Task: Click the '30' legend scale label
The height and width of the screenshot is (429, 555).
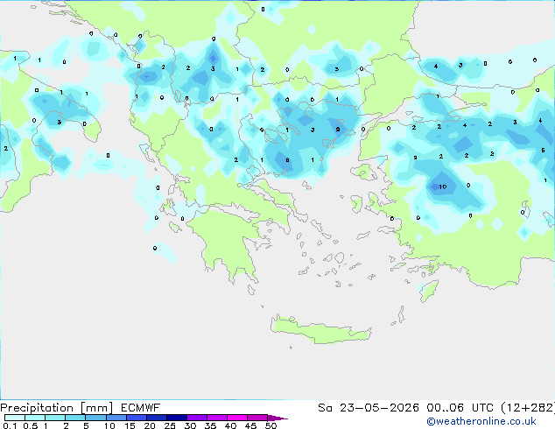Action: click(190, 425)
